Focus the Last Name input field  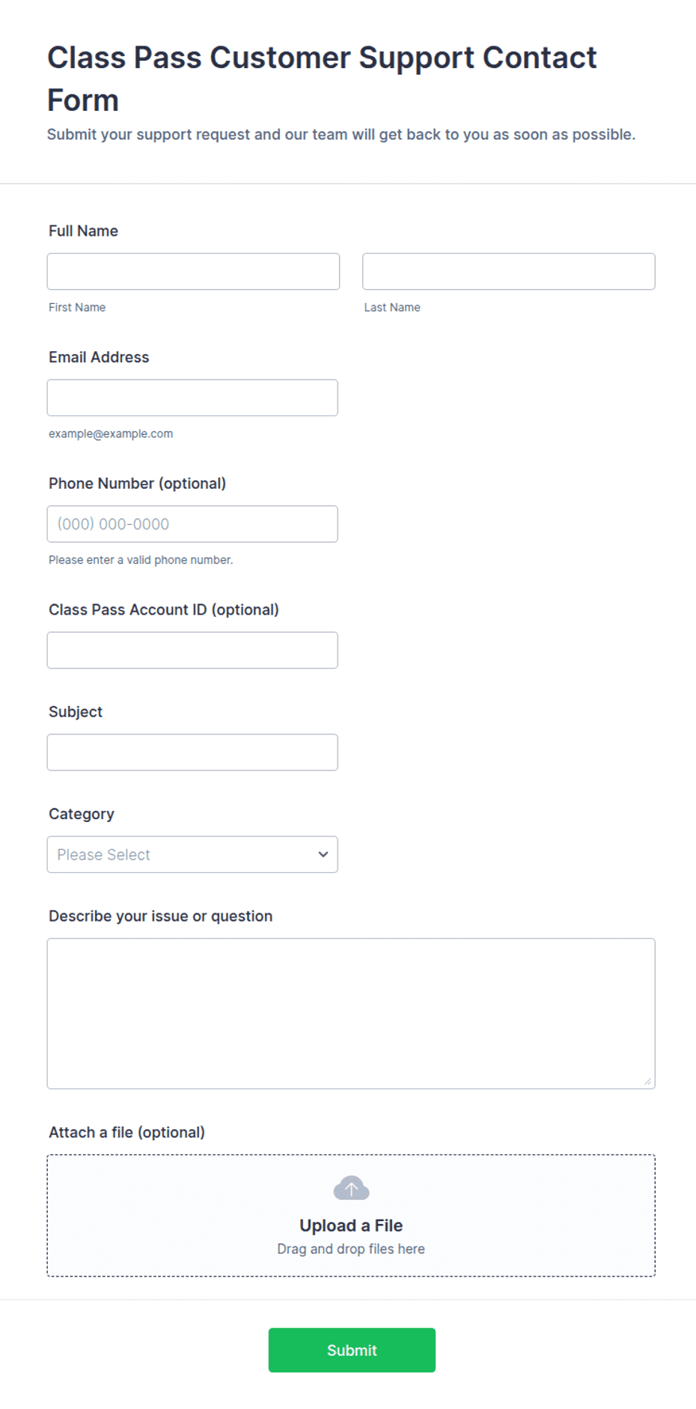(x=509, y=271)
